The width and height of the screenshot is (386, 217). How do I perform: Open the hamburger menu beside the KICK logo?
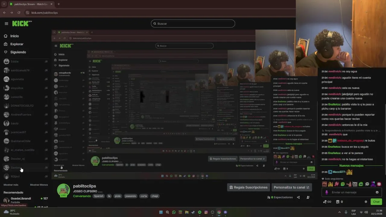pyautogui.click(x=6, y=24)
